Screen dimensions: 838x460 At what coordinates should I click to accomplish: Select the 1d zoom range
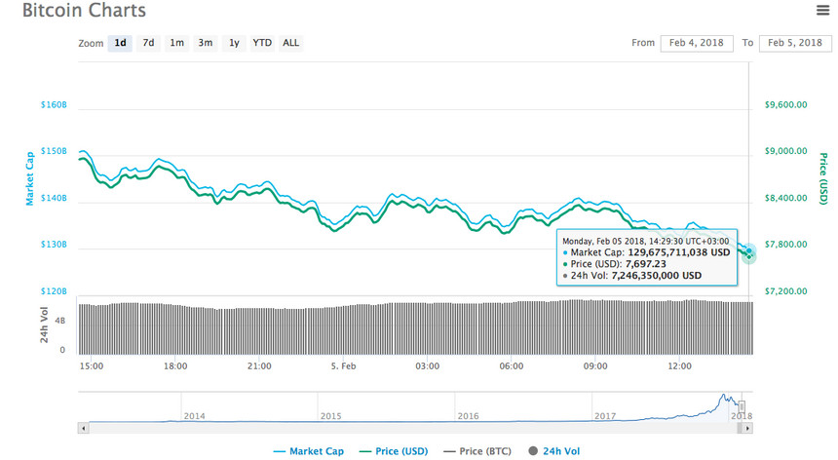pos(120,43)
